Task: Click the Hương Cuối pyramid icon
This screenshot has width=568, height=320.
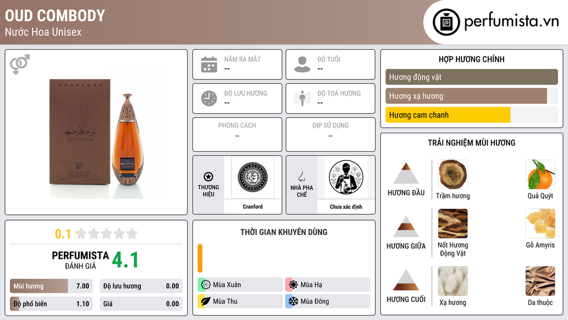Action: (x=406, y=280)
